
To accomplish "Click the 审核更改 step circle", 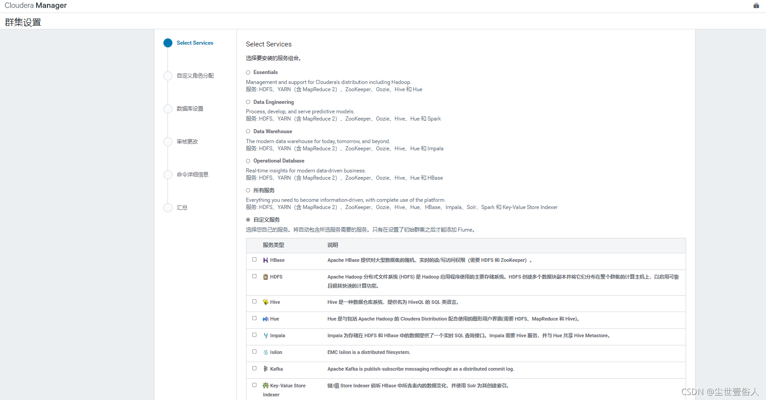I will click(168, 142).
